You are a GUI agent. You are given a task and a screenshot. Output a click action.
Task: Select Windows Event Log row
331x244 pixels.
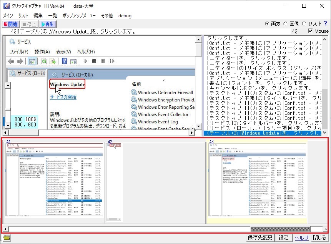(155, 122)
